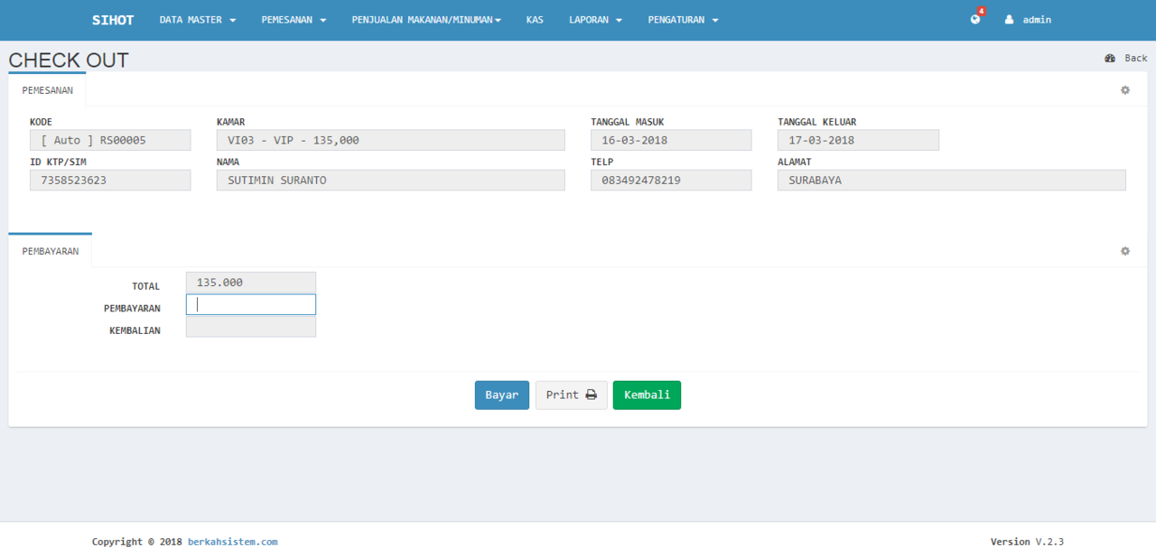Open the berkahsistem.com link in the footer
The height and width of the screenshot is (557, 1156).
click(232, 541)
